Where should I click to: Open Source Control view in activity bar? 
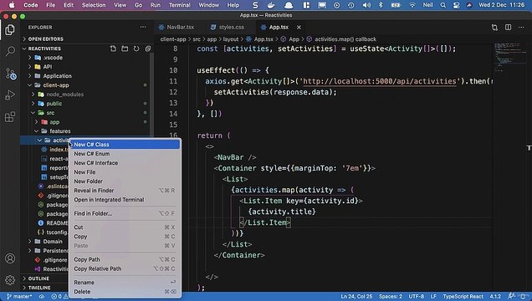tap(10, 74)
